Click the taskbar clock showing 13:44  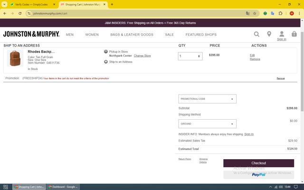pos(287,187)
